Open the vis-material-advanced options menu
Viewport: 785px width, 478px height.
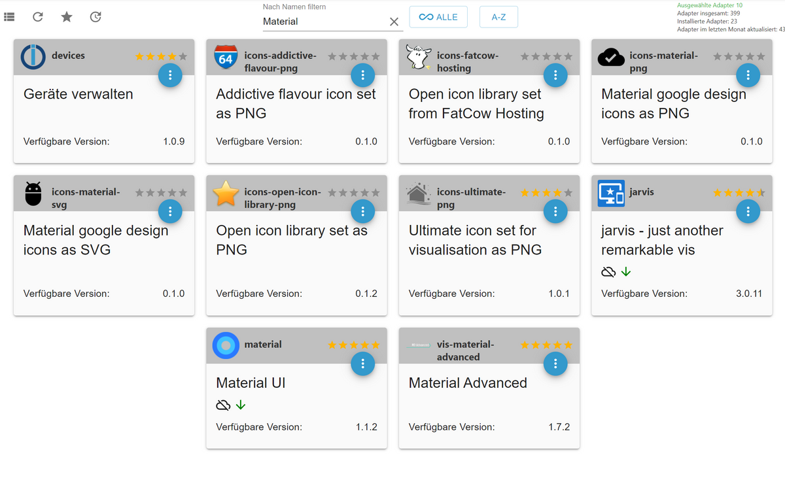click(555, 364)
